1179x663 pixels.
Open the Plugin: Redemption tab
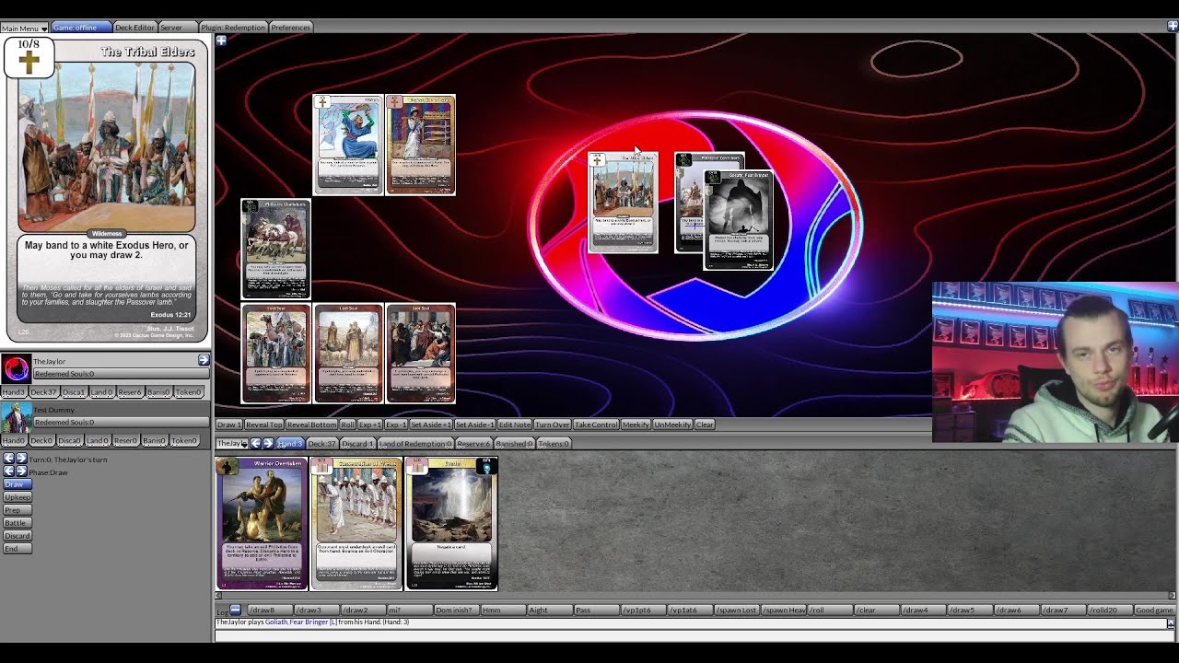coord(232,28)
